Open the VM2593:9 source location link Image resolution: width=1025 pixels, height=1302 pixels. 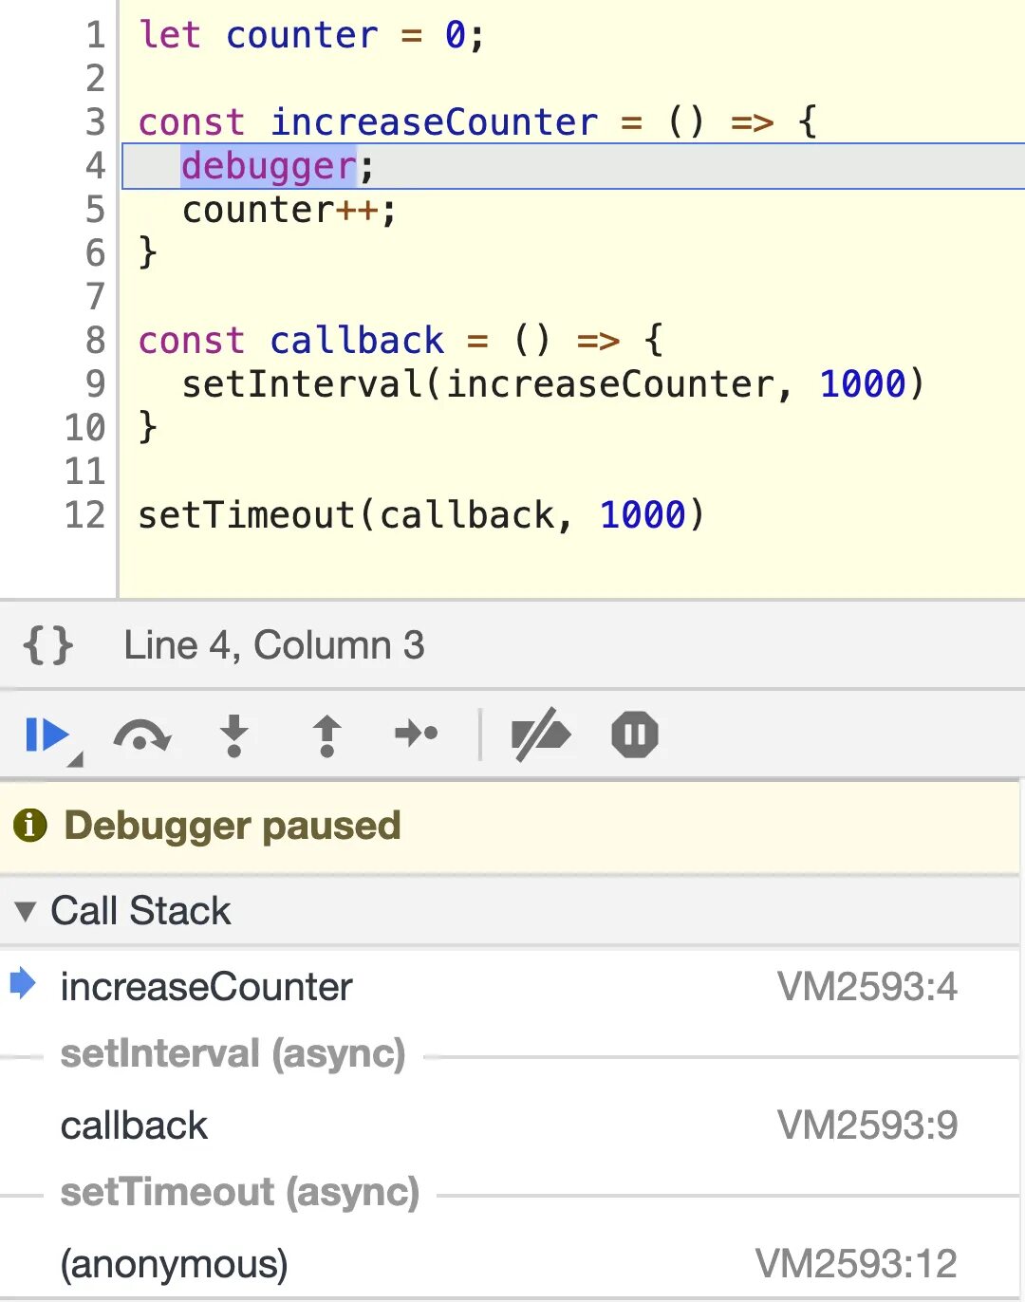coord(867,1125)
